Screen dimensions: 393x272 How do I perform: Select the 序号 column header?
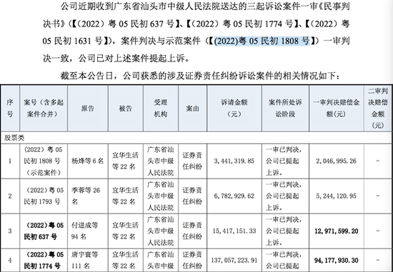pyautogui.click(x=10, y=109)
